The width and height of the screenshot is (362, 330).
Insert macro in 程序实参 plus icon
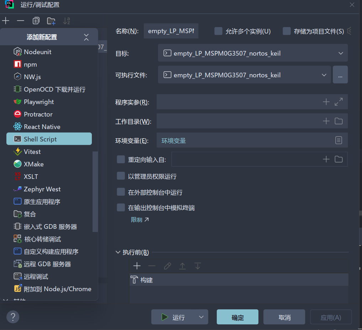tap(326, 102)
